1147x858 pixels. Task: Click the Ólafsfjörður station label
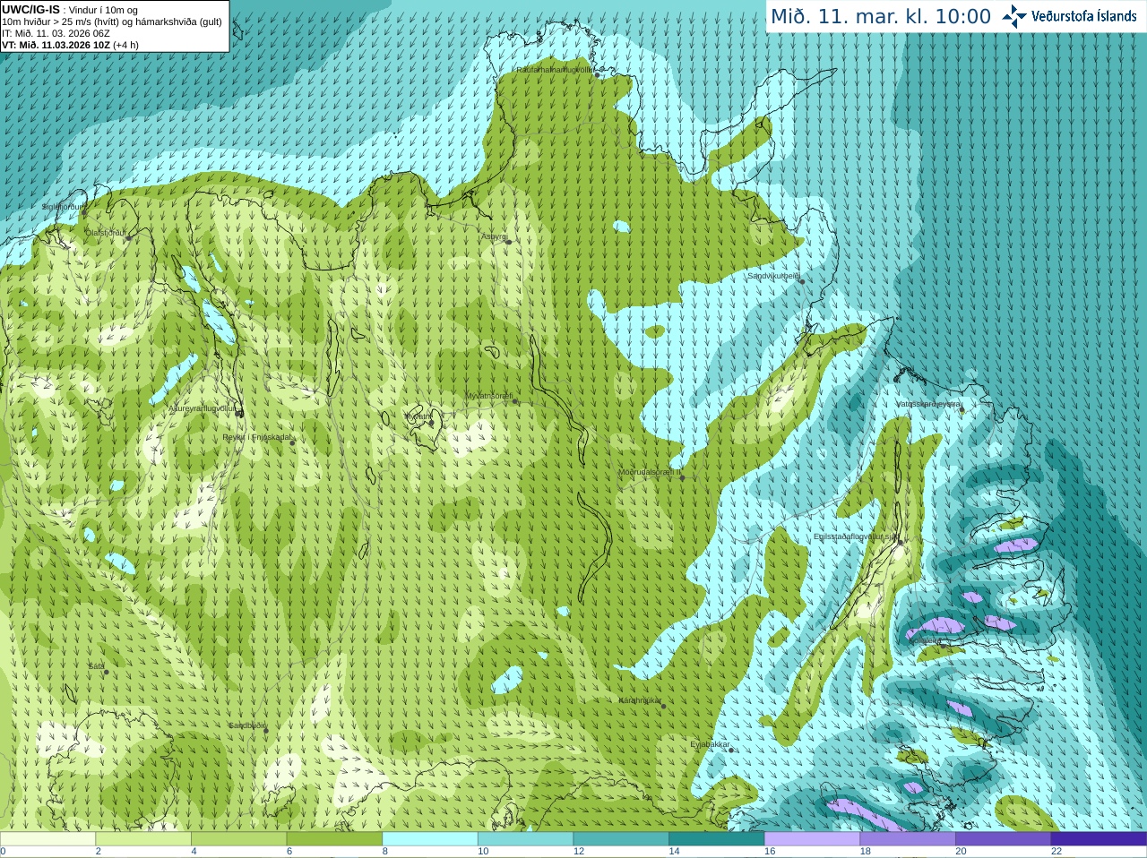click(106, 233)
